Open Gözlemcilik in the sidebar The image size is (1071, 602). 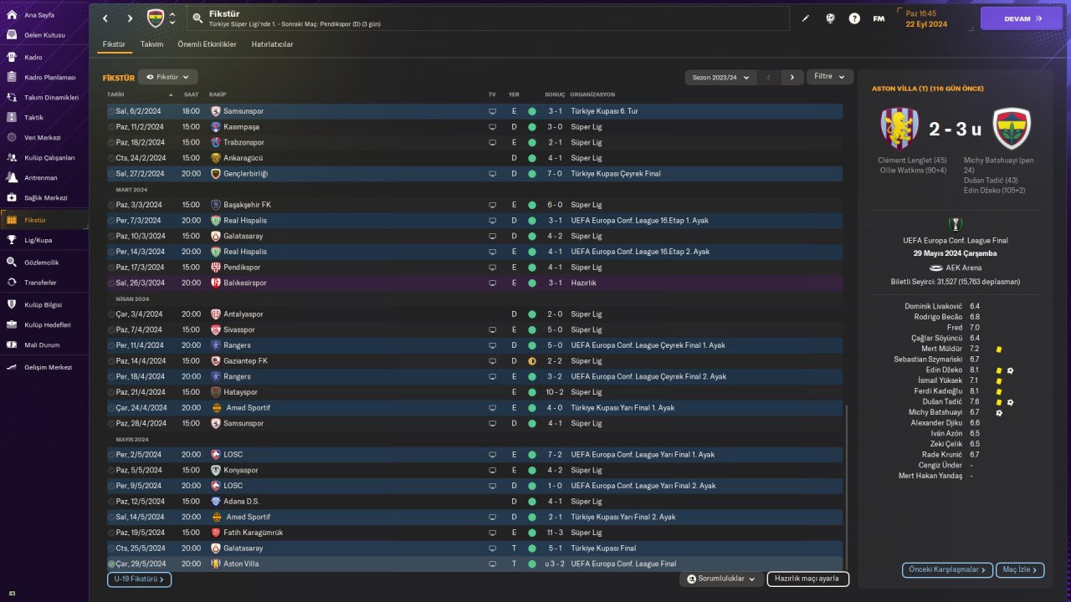click(44, 262)
